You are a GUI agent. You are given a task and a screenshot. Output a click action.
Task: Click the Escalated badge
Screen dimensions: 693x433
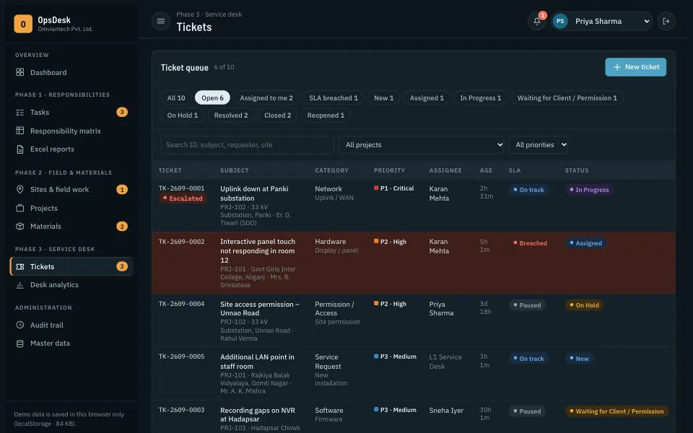183,199
